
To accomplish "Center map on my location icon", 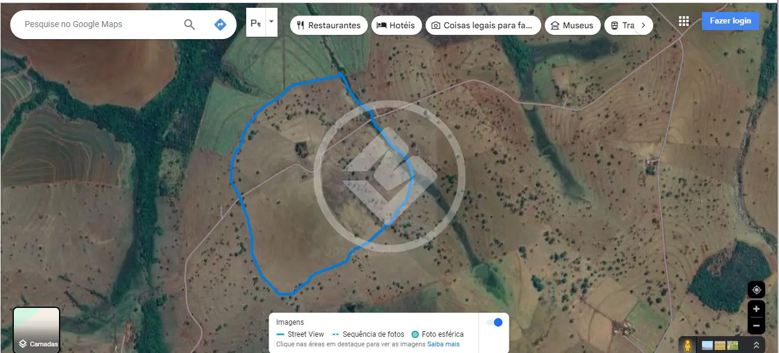I will pyautogui.click(x=756, y=290).
